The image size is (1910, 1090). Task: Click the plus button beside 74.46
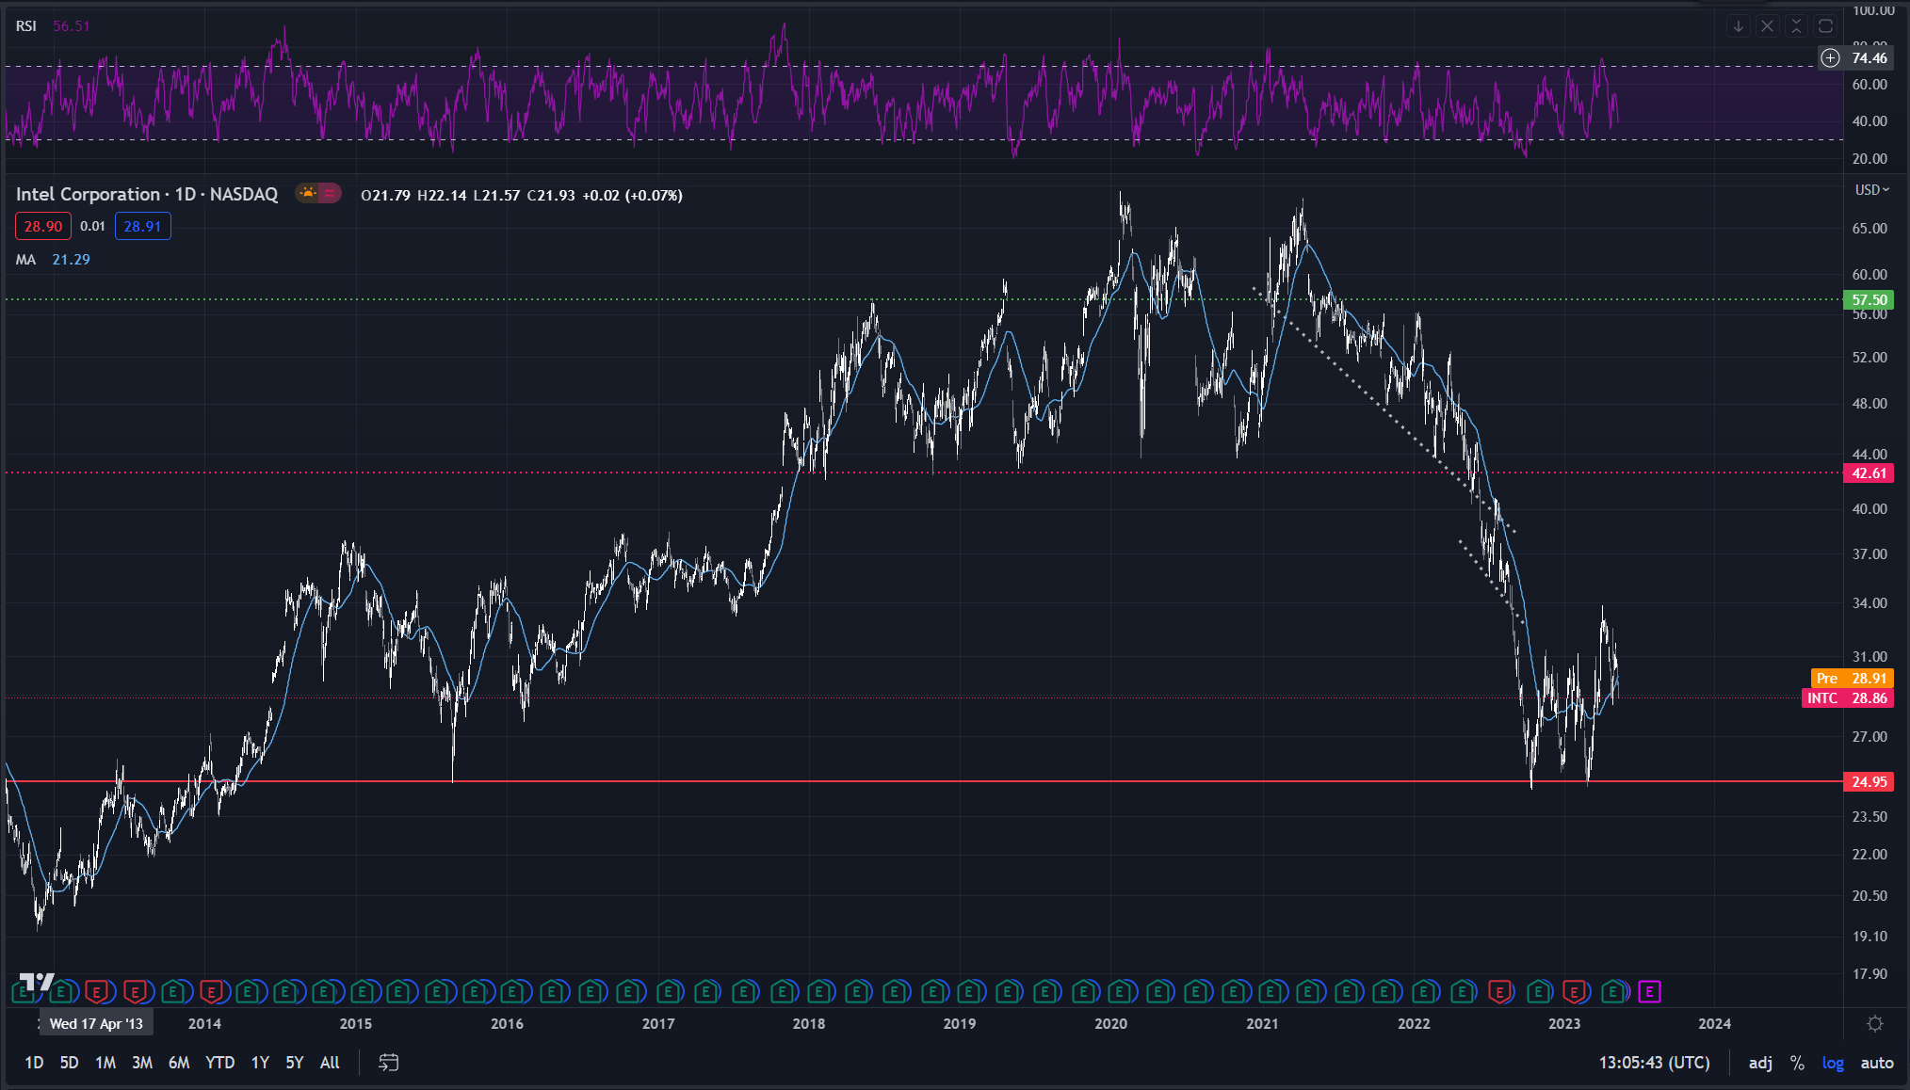(1830, 58)
